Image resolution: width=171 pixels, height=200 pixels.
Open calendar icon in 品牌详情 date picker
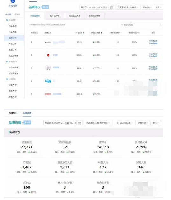coord(79,123)
